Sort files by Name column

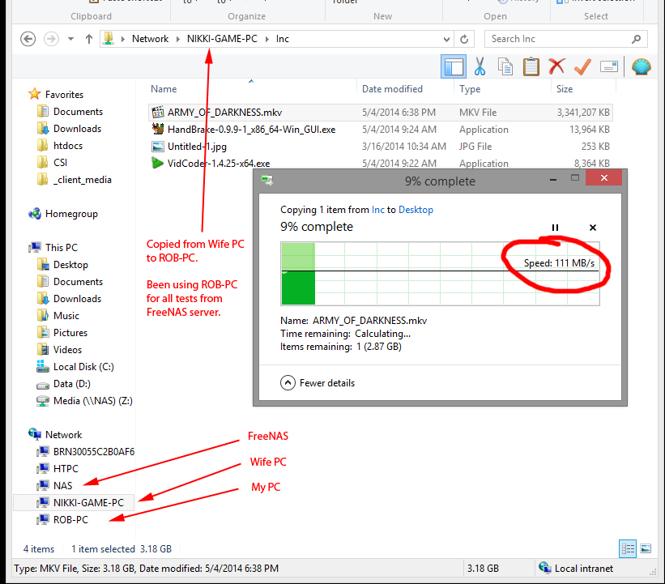164,89
